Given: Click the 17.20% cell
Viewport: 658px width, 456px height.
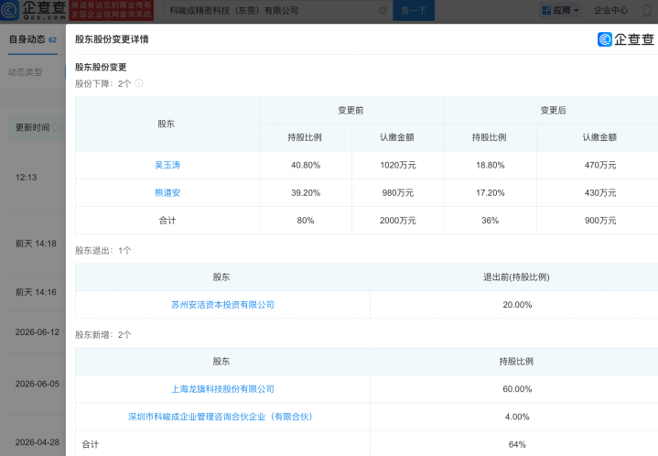Looking at the screenshot, I should 491,193.
